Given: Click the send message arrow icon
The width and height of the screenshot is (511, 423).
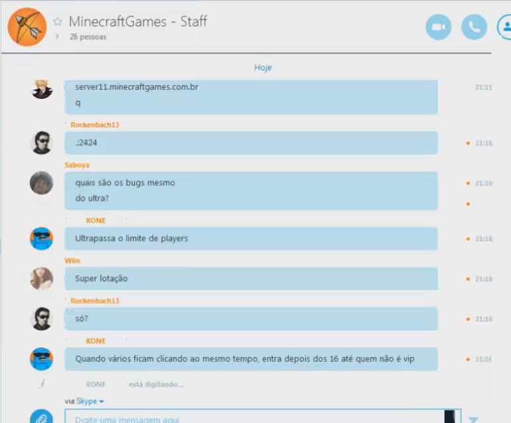Looking at the screenshot, I should tap(474, 420).
